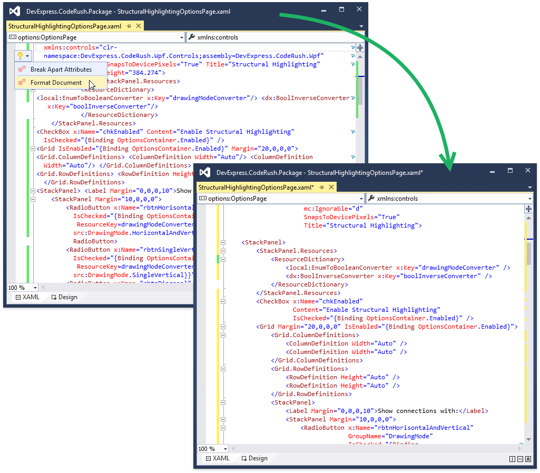Click the CodeRush light bulb icon
The width and height of the screenshot is (540, 473).
[21, 55]
